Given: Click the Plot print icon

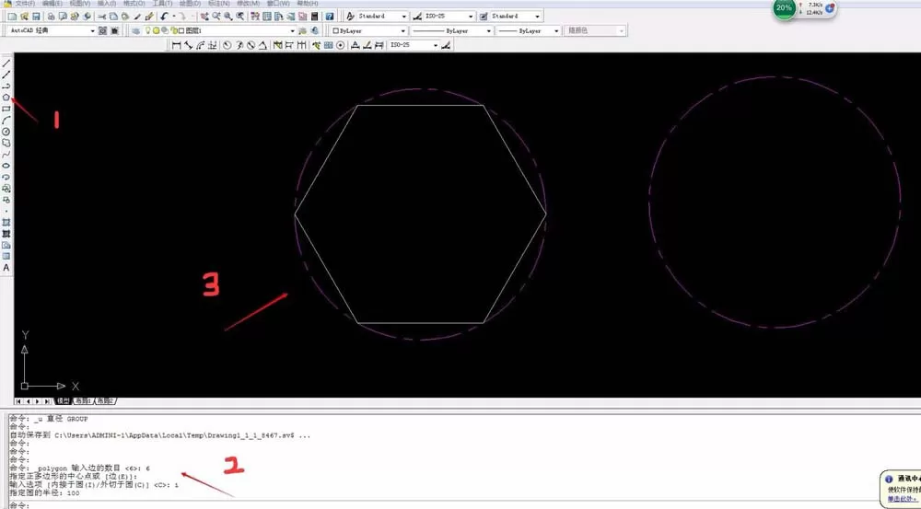Looking at the screenshot, I should tap(51, 17).
